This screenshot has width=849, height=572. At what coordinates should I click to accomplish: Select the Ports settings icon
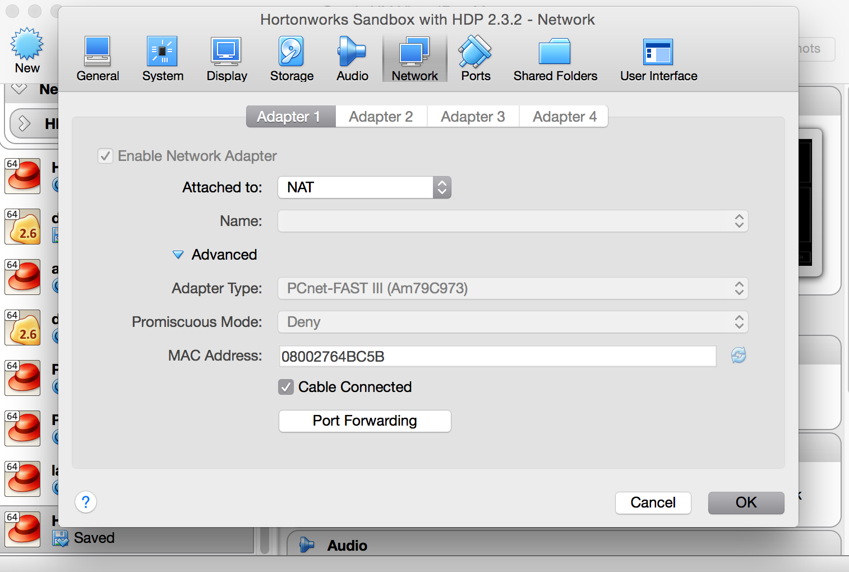(474, 58)
